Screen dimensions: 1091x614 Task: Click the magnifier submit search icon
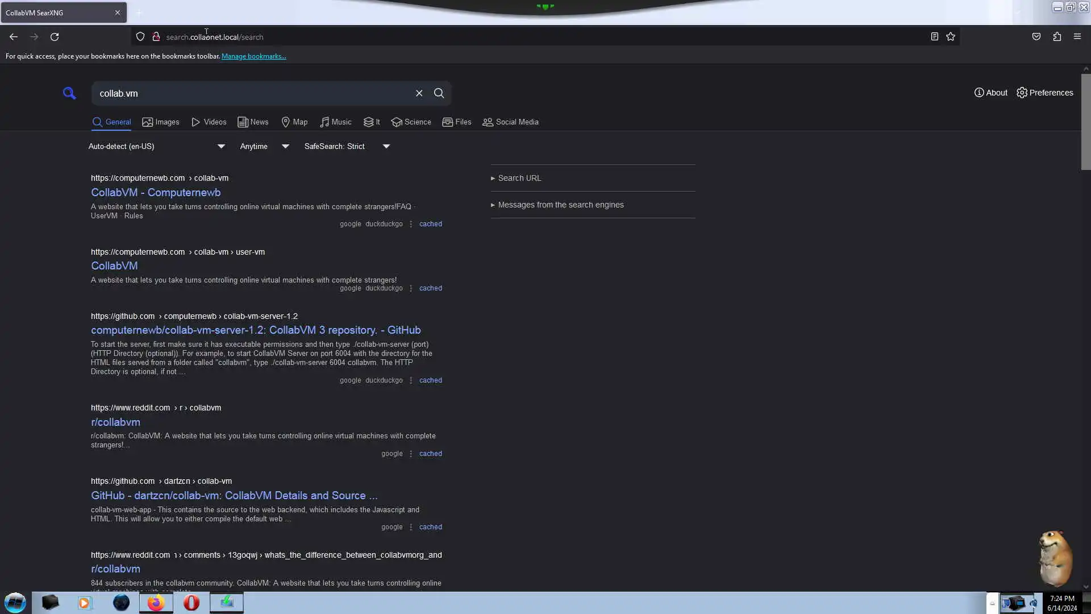pos(439,93)
